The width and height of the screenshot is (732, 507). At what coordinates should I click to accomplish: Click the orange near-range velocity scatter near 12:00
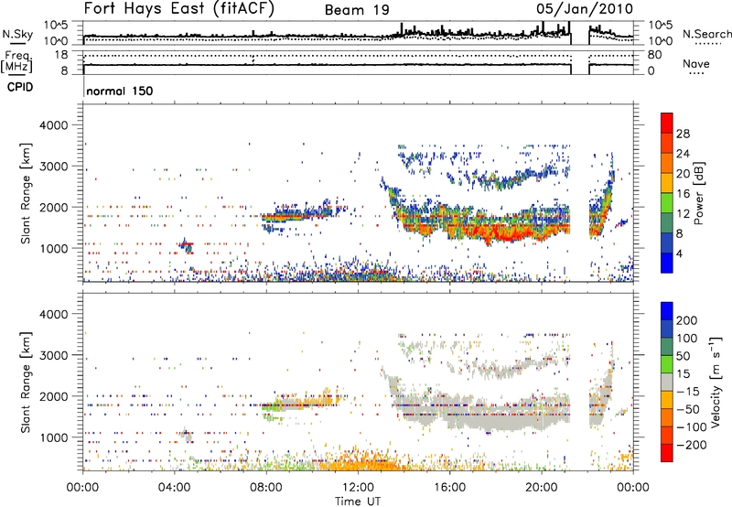pyautogui.click(x=361, y=462)
